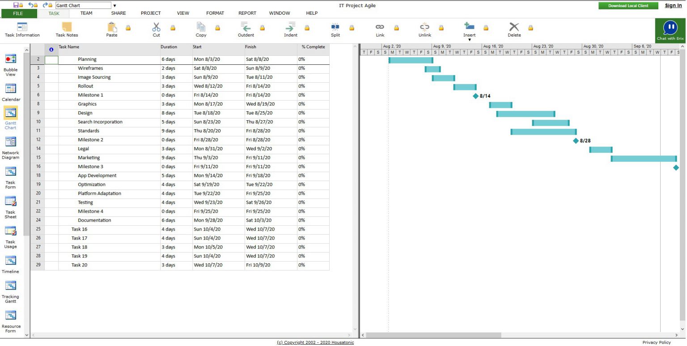
Task: Switch to Network Diagram view
Action: coord(11,146)
